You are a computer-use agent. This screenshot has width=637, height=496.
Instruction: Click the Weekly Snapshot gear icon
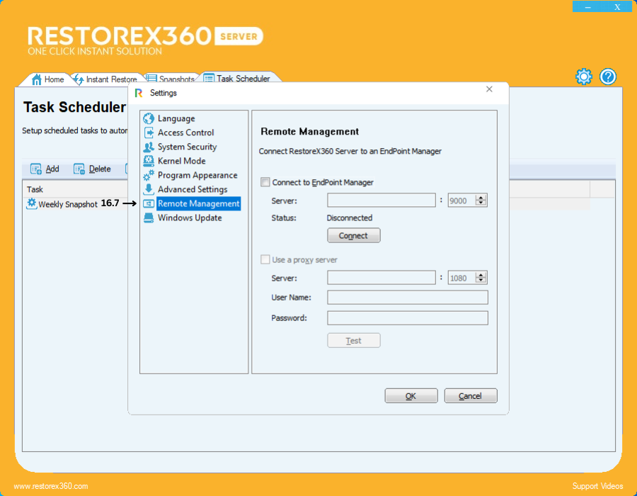pyautogui.click(x=32, y=203)
